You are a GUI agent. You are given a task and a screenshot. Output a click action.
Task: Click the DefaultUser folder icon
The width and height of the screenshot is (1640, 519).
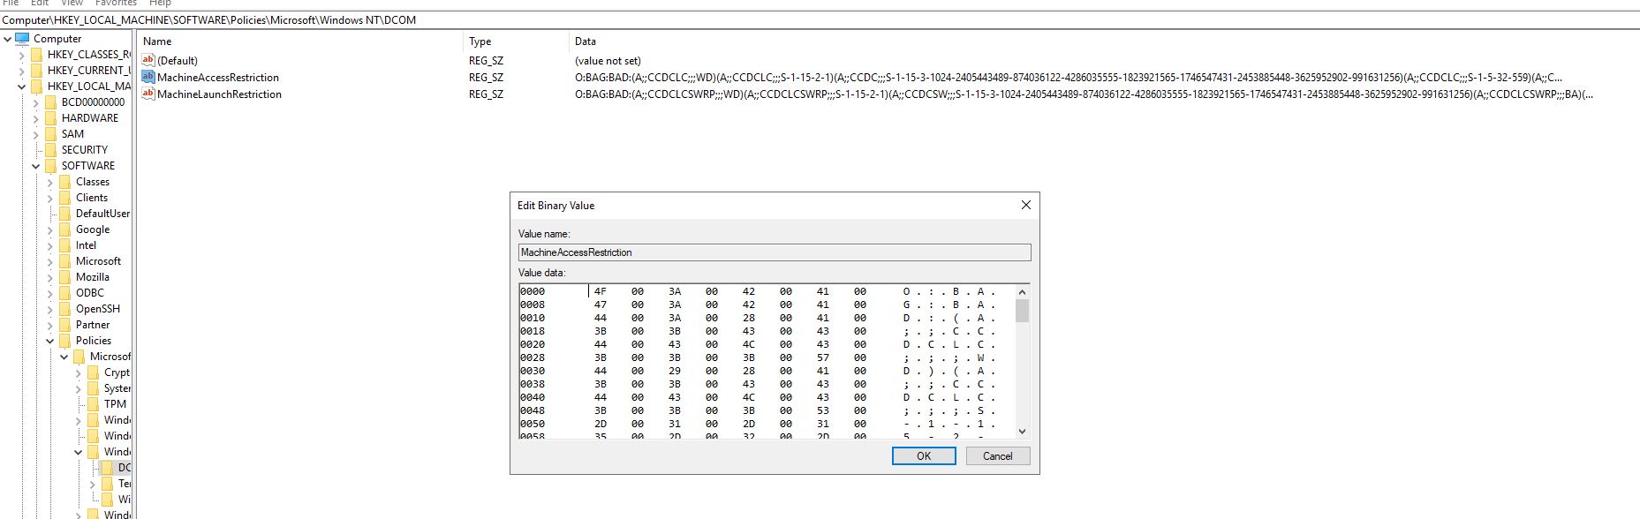tap(64, 213)
